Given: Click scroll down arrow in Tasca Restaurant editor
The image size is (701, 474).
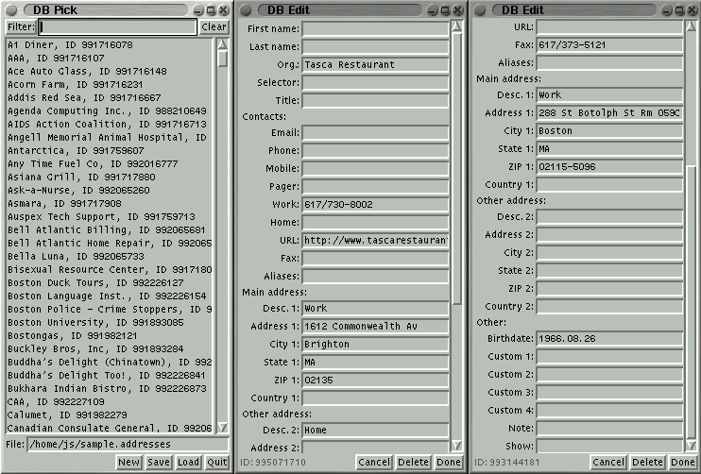Looking at the screenshot, I should 456,445.
